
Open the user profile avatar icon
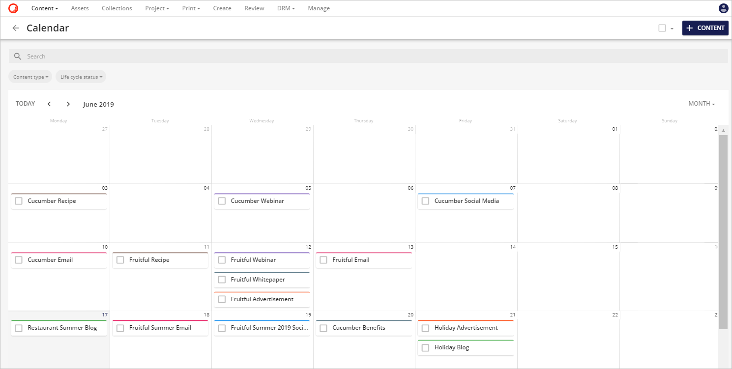coord(723,8)
